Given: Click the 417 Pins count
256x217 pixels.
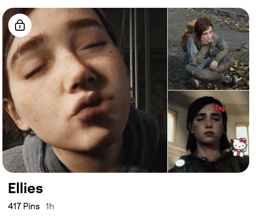Looking at the screenshot, I should 24,206.
